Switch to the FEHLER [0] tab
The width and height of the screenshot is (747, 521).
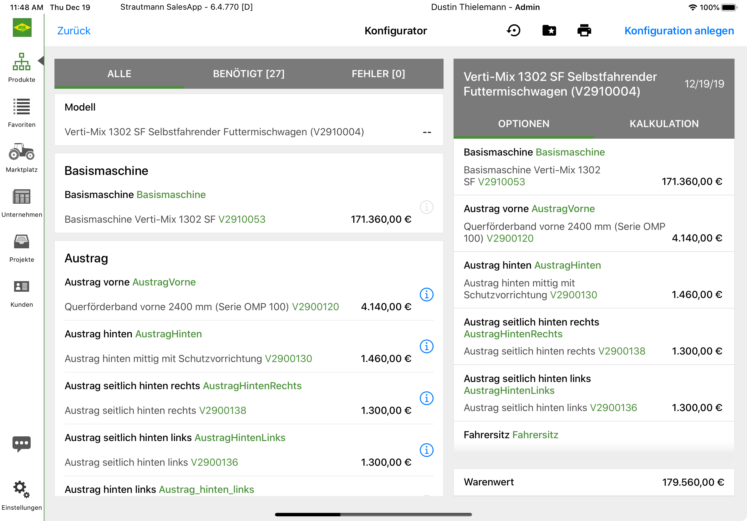pyautogui.click(x=379, y=74)
